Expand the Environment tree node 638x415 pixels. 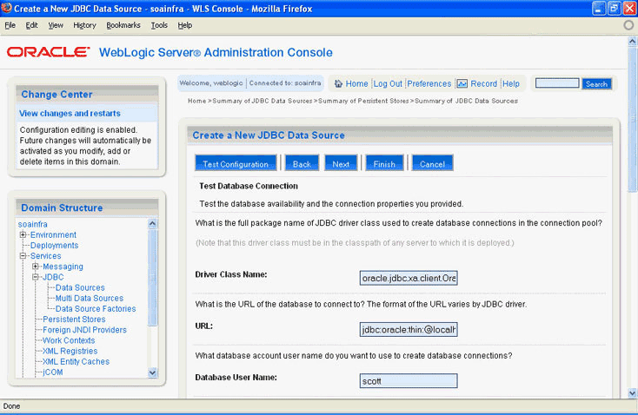click(x=23, y=234)
